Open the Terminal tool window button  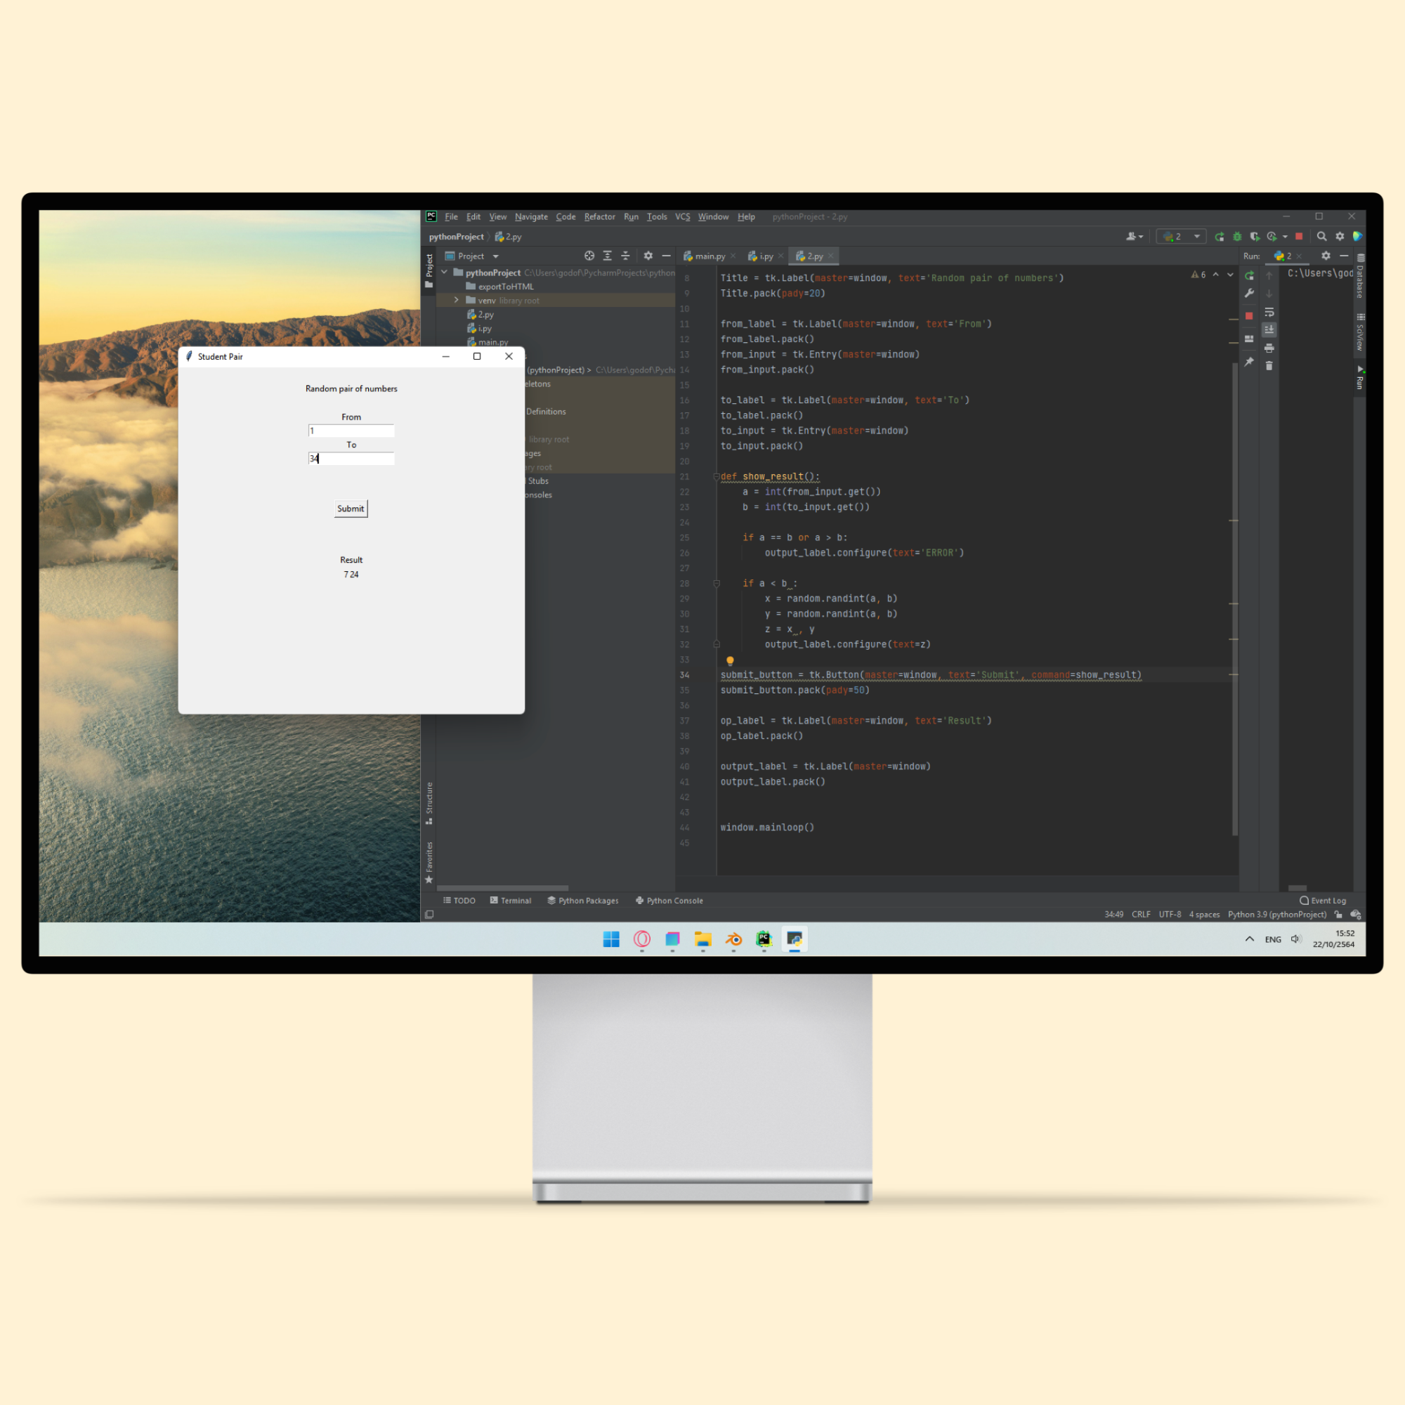pos(511,901)
